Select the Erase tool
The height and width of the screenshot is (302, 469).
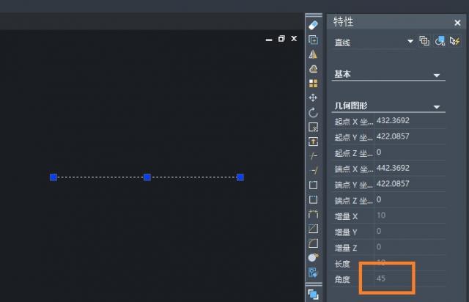tap(313, 25)
